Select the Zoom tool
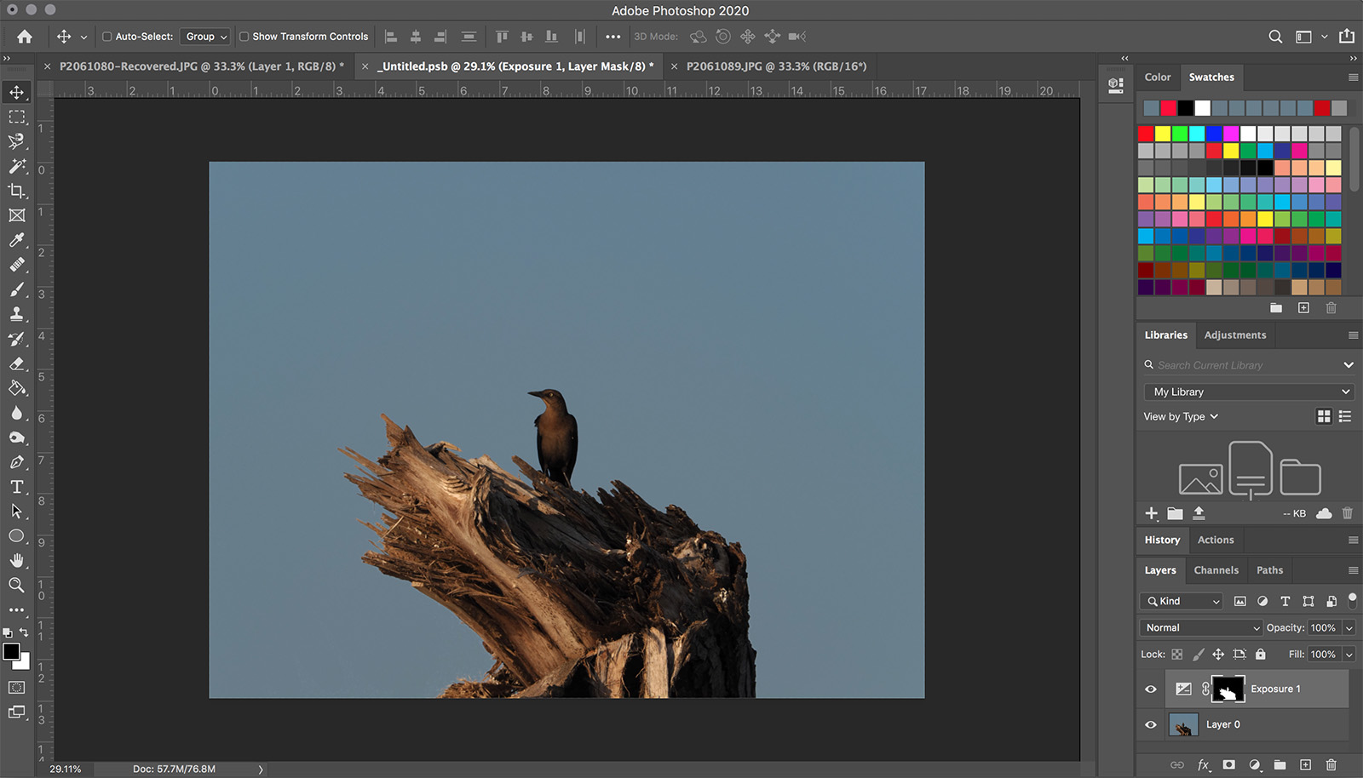This screenshot has width=1363, height=778. [16, 585]
